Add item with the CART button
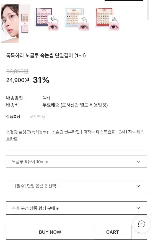This screenshot has height=246, width=153. click(113, 232)
